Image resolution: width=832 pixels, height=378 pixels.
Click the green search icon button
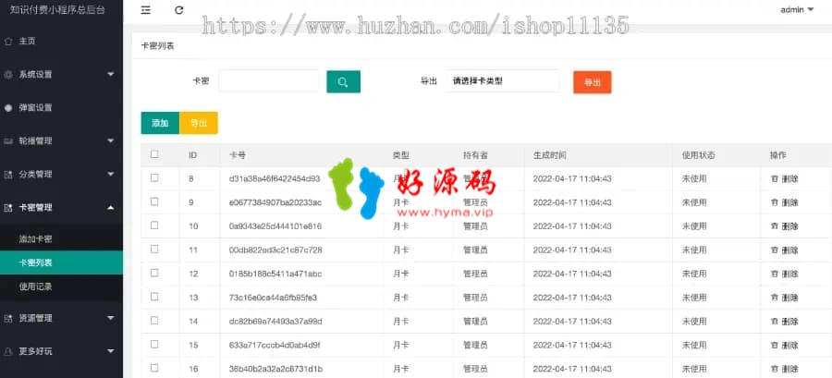pos(343,81)
